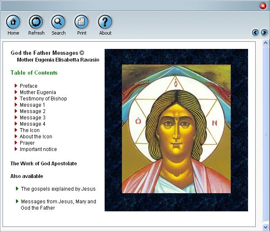Click the Table of Contents heading

coord(34,73)
